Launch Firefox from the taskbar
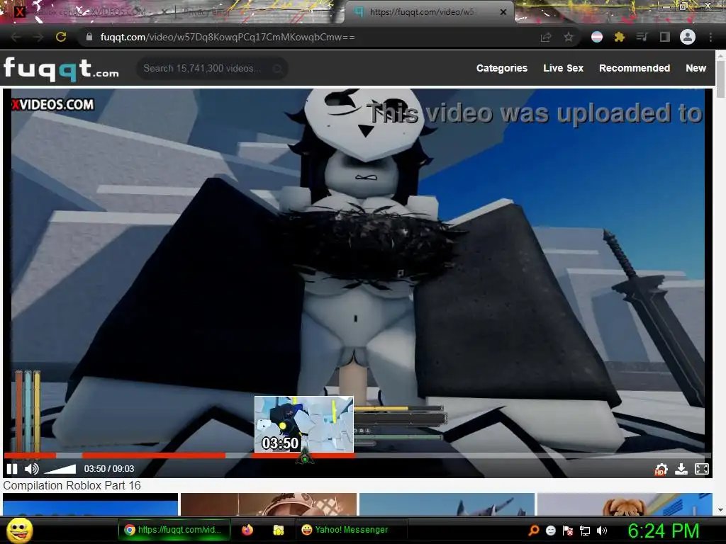Image resolution: width=726 pixels, height=544 pixels. [x=247, y=530]
